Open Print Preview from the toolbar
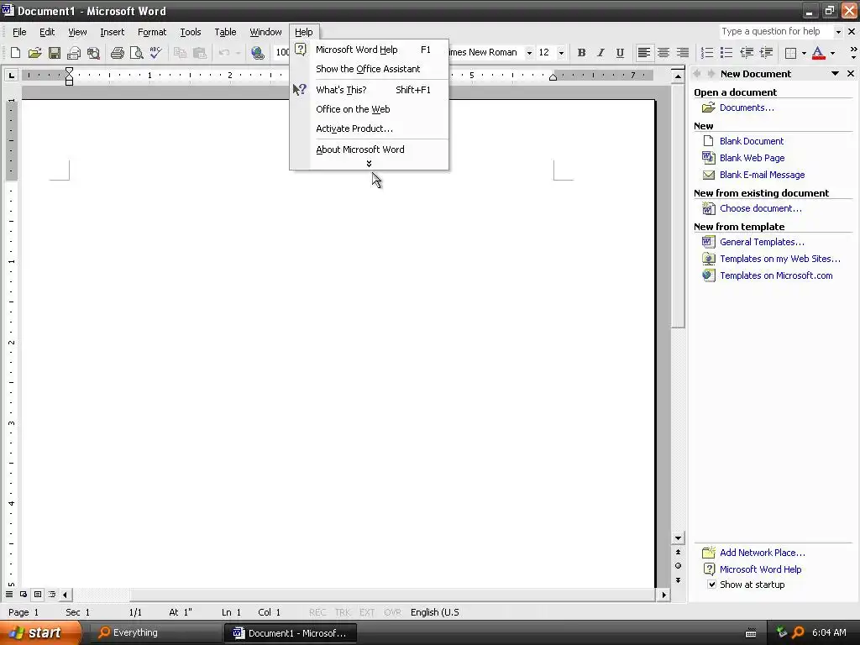The width and height of the screenshot is (860, 645). 137,53
